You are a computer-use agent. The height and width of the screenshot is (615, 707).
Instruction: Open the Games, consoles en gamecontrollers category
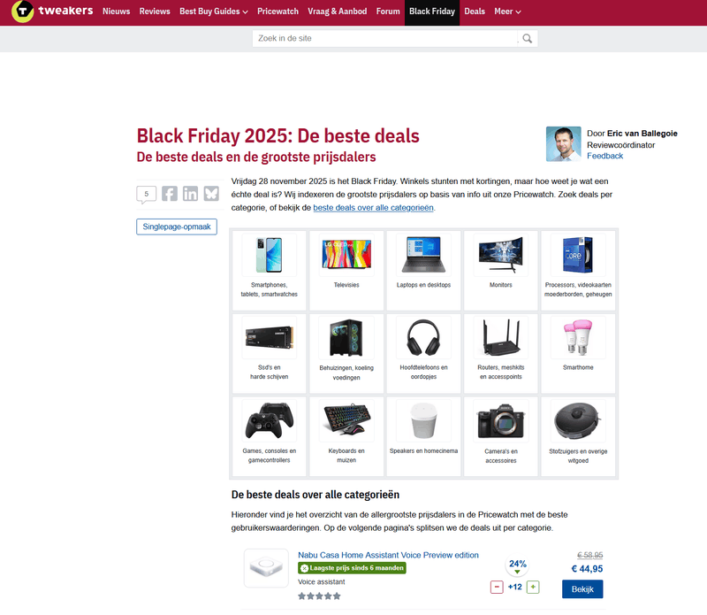click(269, 433)
